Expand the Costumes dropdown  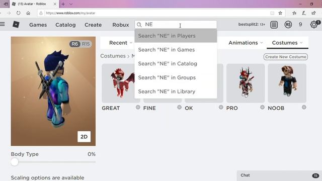pos(287,43)
